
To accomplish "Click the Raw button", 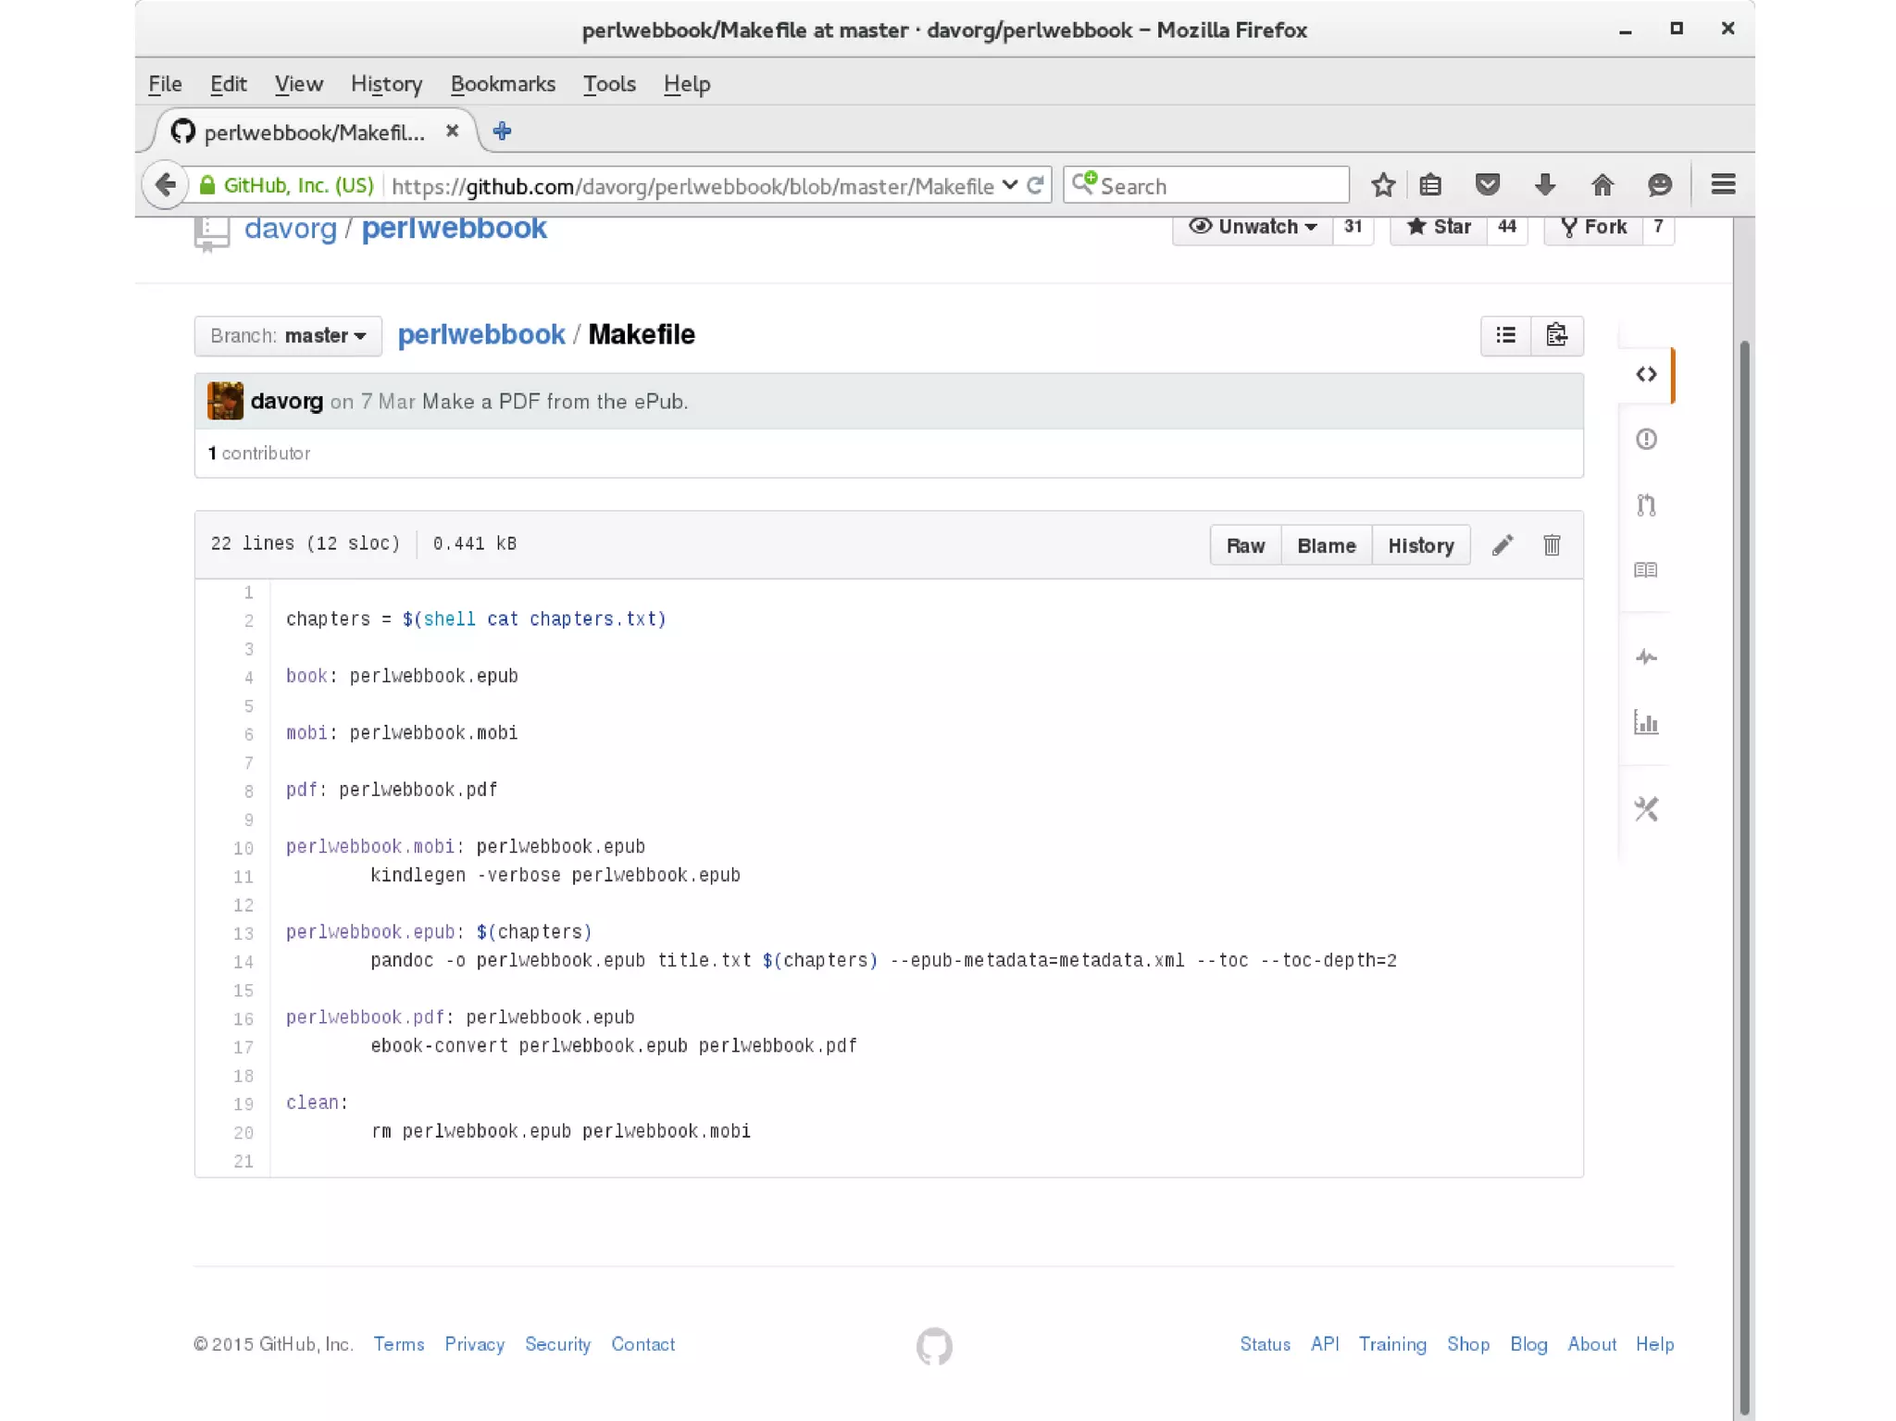I will tap(1245, 545).
